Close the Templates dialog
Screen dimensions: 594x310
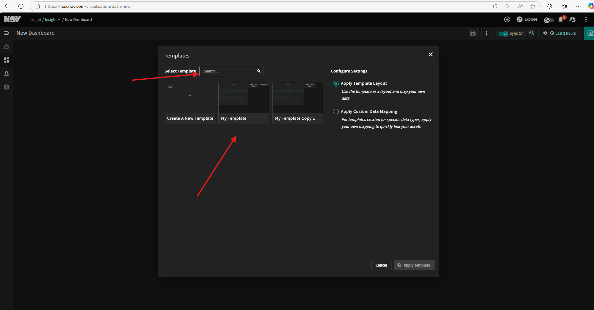[x=431, y=54]
